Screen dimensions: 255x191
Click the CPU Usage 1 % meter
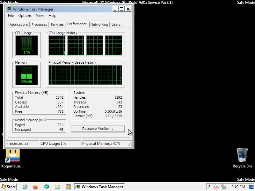(x=27, y=46)
